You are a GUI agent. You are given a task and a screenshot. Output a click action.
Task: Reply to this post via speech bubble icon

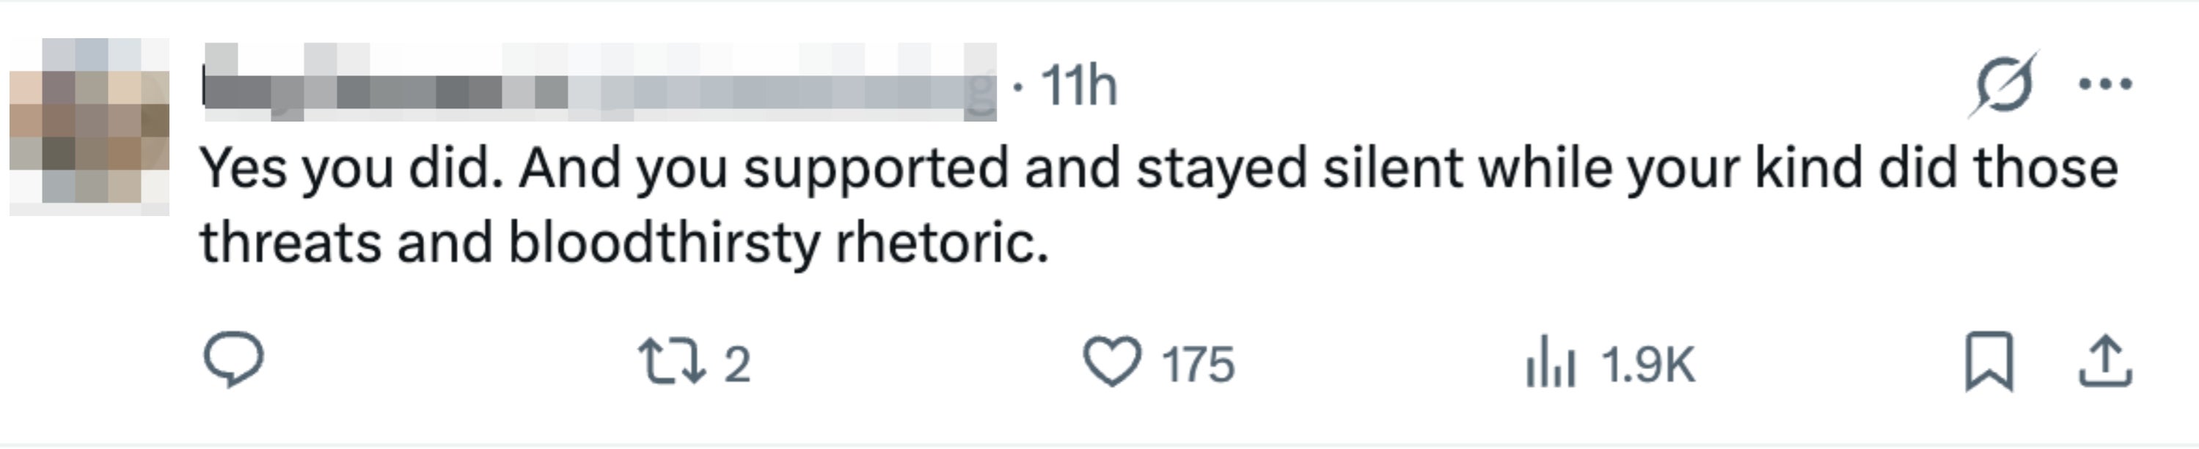point(233,361)
